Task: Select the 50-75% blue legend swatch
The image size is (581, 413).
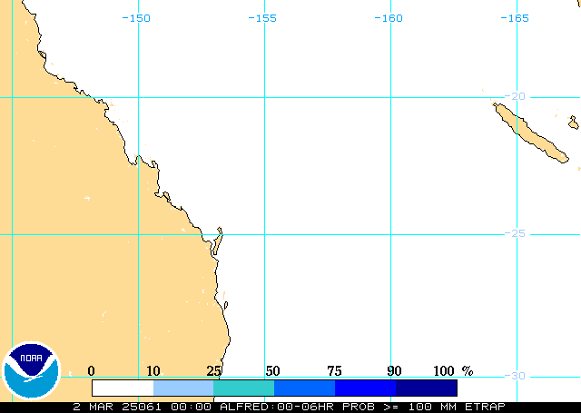Action: pos(305,388)
